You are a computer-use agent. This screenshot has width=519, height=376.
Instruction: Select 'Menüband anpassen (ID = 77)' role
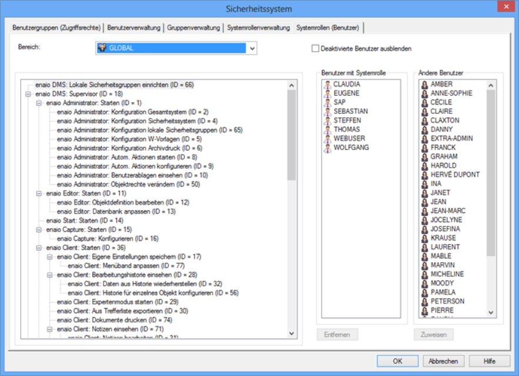[x=126, y=266]
